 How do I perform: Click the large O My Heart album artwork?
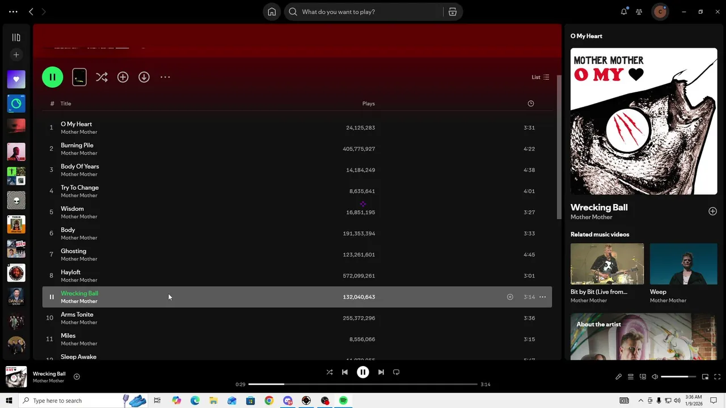(x=644, y=121)
